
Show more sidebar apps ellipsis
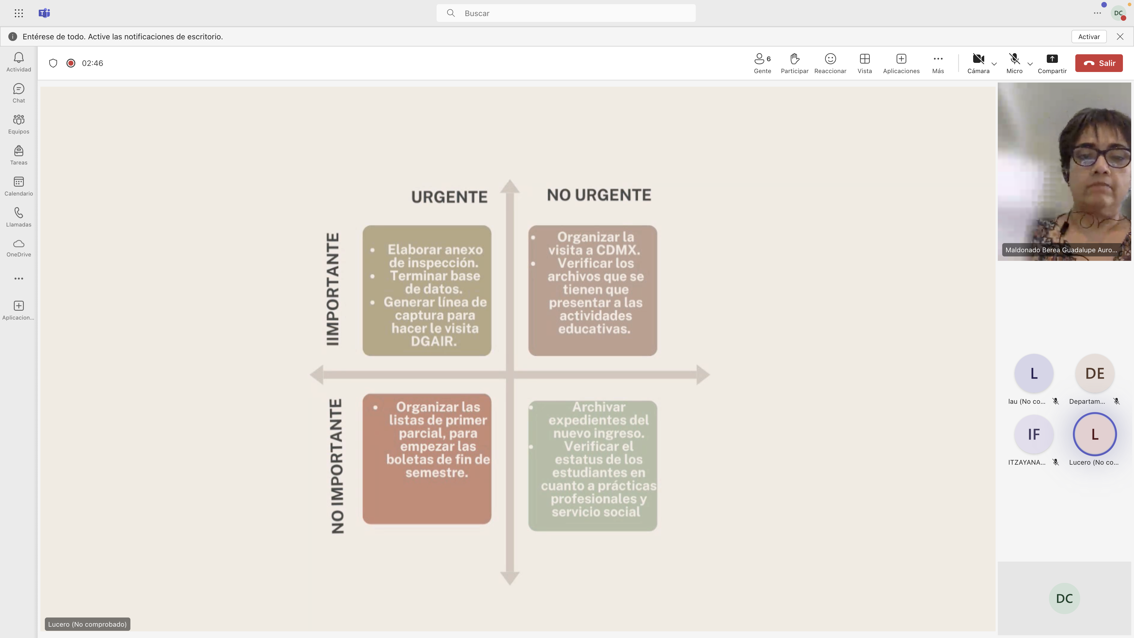(x=19, y=278)
